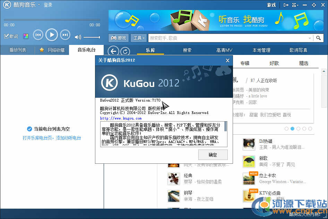This screenshot has width=328, height=219.
Task: Open the skin color palette icon
Action: [26, 36]
